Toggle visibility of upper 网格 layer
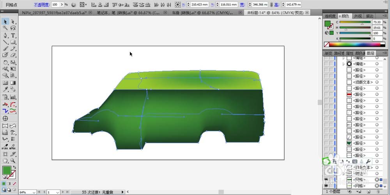Viewport: 390px width, 195px height. 326,179
